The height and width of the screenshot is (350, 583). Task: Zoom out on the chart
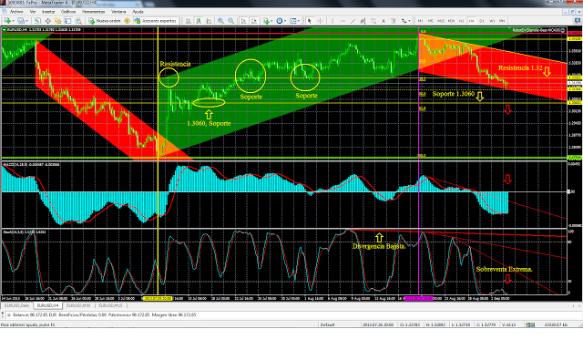[230, 21]
